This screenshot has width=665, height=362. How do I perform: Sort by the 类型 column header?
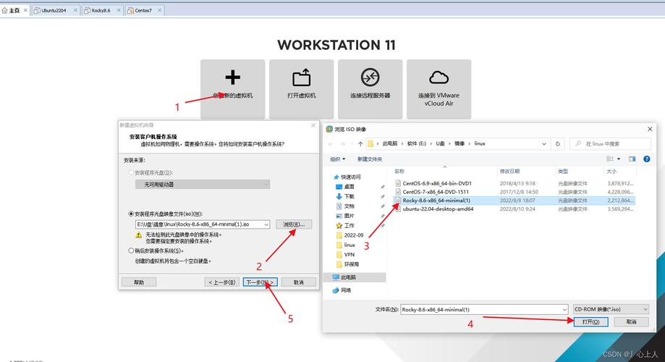[x=563, y=172]
